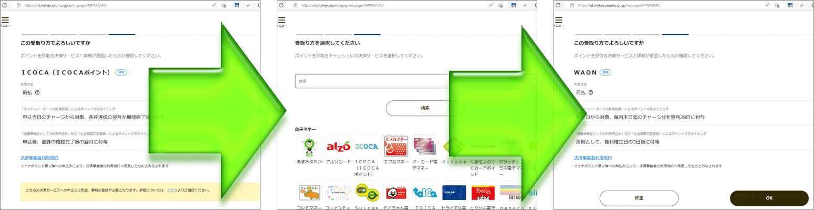Image resolution: width=814 pixels, height=210 pixels.
Task: Select the コレEマネー icon
Action: tap(309, 193)
